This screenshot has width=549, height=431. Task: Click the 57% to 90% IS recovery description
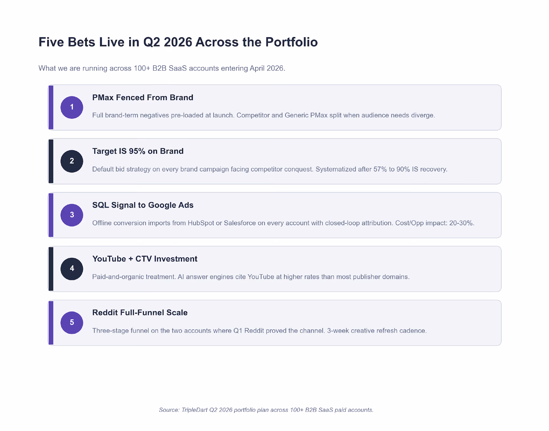[x=270, y=169]
